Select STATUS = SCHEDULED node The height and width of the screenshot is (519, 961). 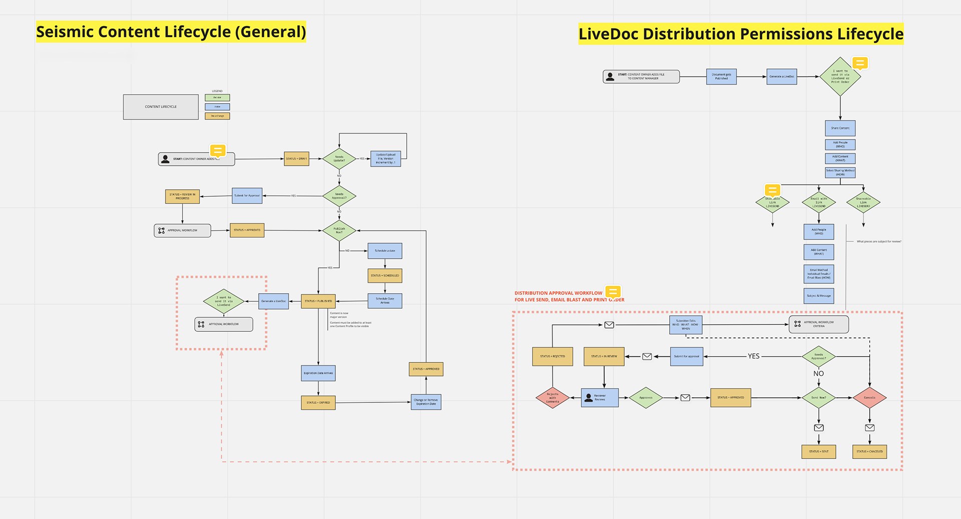pyautogui.click(x=385, y=276)
